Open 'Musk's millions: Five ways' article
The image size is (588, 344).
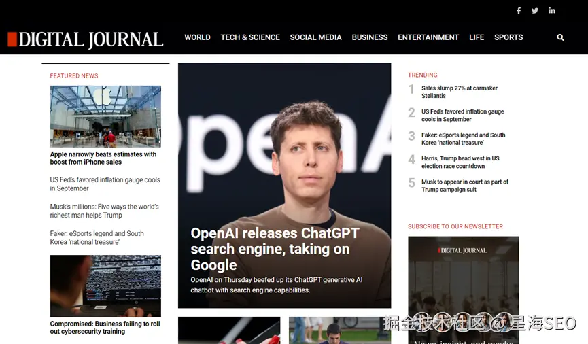click(x=104, y=211)
